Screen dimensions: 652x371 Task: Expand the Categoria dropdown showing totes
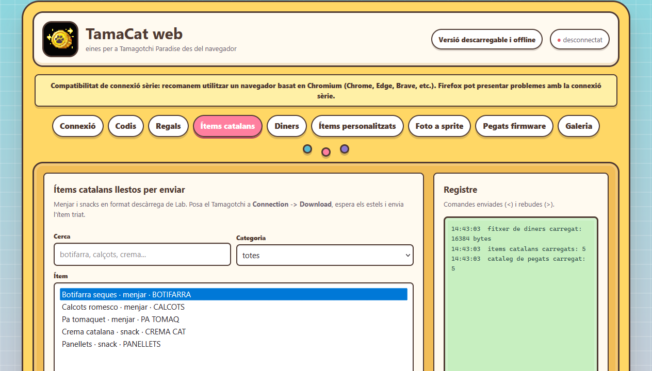(325, 255)
